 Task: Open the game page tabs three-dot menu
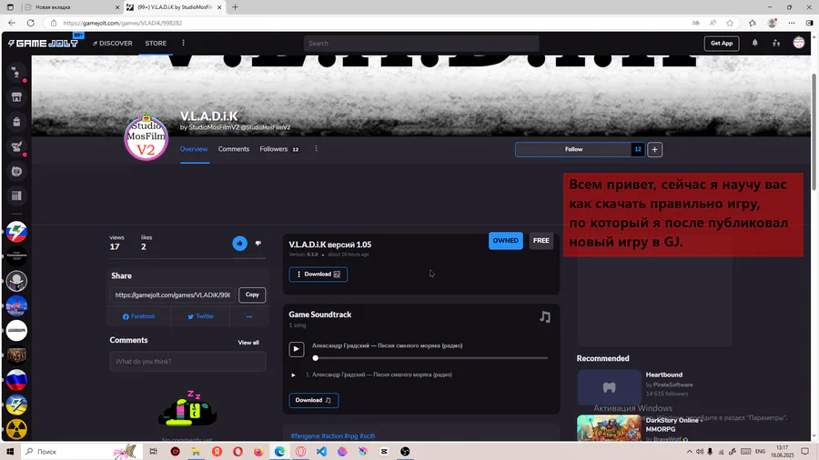point(316,149)
